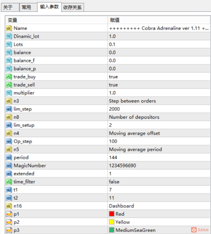The width and height of the screenshot is (211, 234).
Task: Click the icon next to balance_p
Action: click(x=9, y=69)
